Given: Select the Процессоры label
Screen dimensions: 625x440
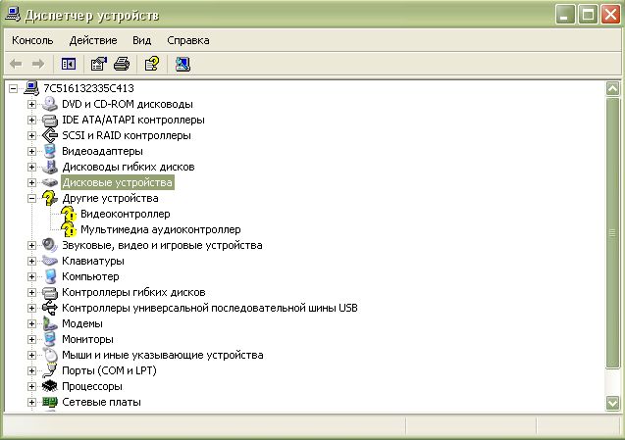Looking at the screenshot, I should click(92, 387).
